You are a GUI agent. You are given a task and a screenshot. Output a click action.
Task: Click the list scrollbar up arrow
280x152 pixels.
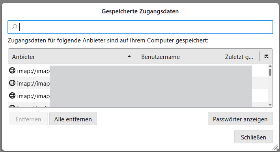(270, 66)
